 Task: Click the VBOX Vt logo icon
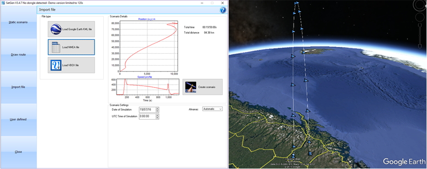pyautogui.click(x=56, y=65)
